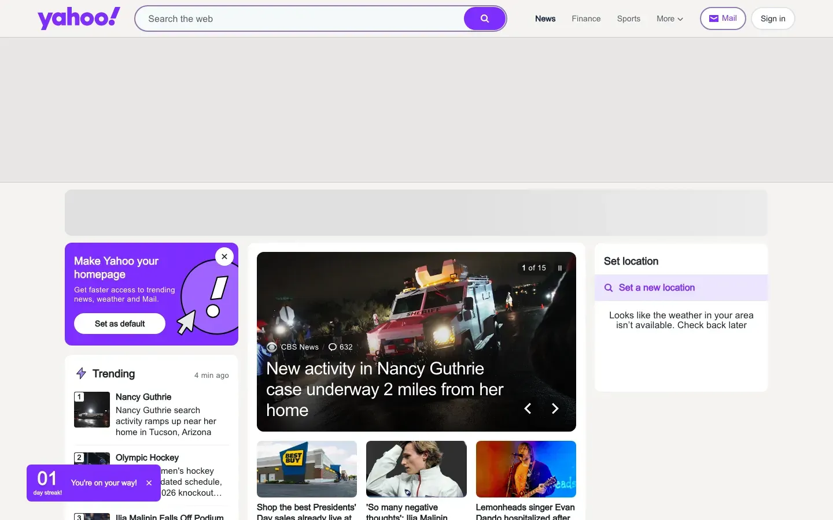Open the Sports section
The height and width of the screenshot is (520, 833).
tap(628, 18)
